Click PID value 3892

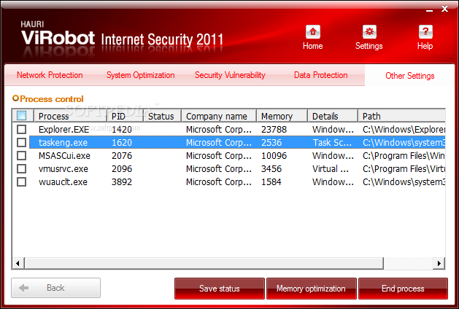coord(122,182)
